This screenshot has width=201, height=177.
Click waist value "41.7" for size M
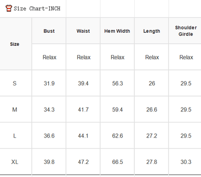83,109
